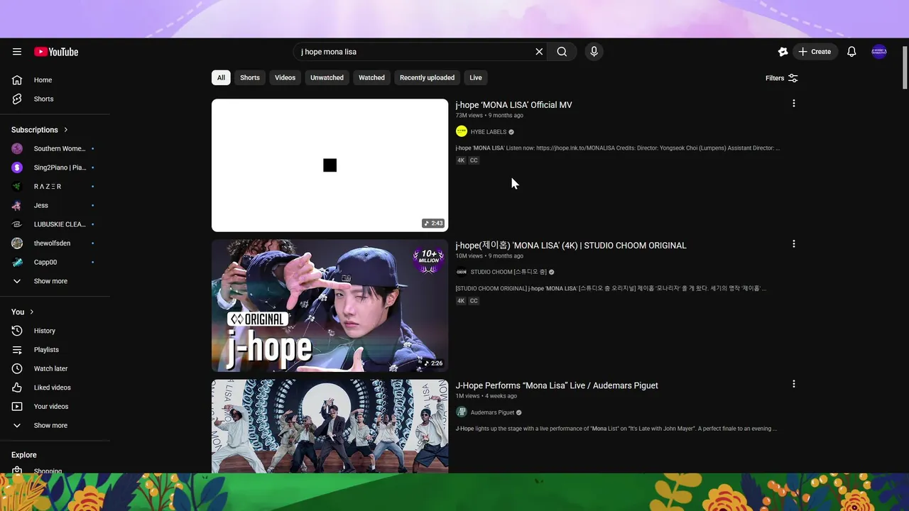The height and width of the screenshot is (511, 909).
Task: Click the page vertical scrollbar
Action: click(x=904, y=67)
